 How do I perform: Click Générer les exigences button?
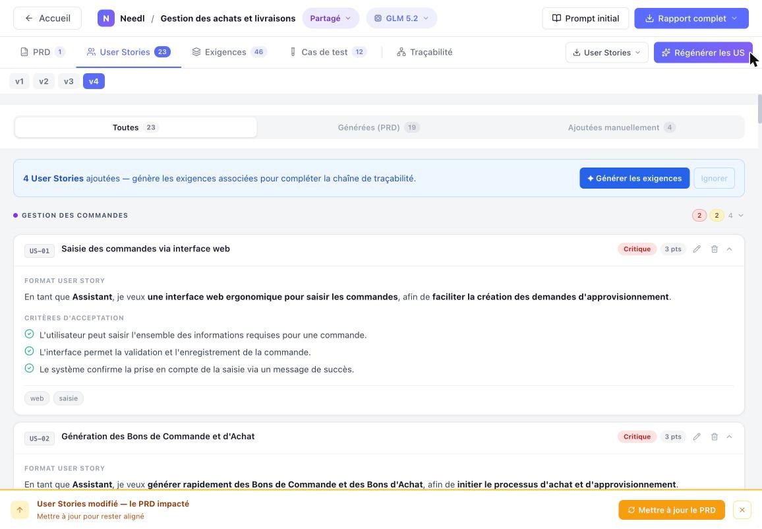tap(634, 179)
